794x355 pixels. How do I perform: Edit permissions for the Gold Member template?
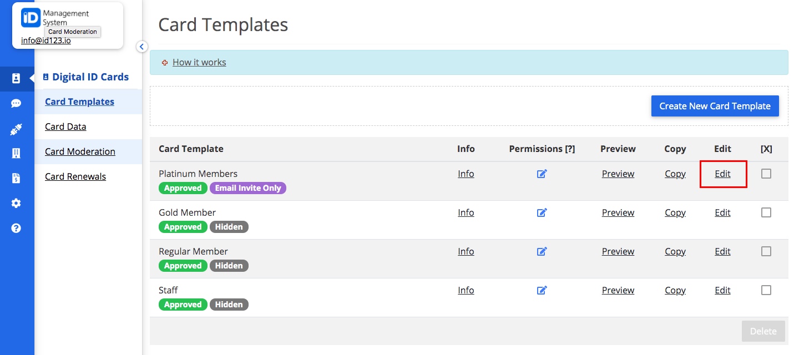click(x=542, y=212)
